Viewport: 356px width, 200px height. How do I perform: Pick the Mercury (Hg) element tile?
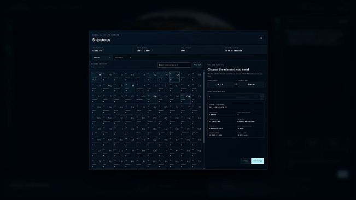coord(196,153)
